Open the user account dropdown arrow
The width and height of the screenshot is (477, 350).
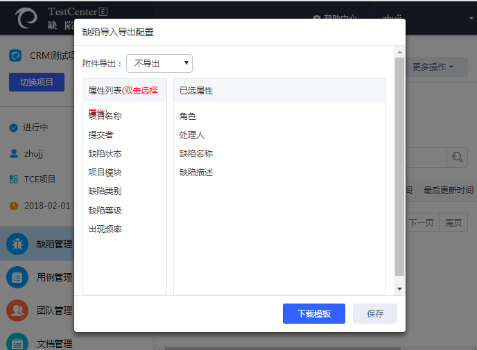[471, 17]
